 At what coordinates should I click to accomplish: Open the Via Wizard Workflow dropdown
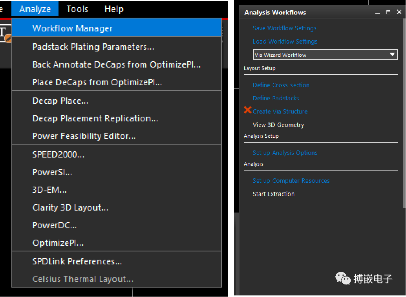click(x=325, y=55)
